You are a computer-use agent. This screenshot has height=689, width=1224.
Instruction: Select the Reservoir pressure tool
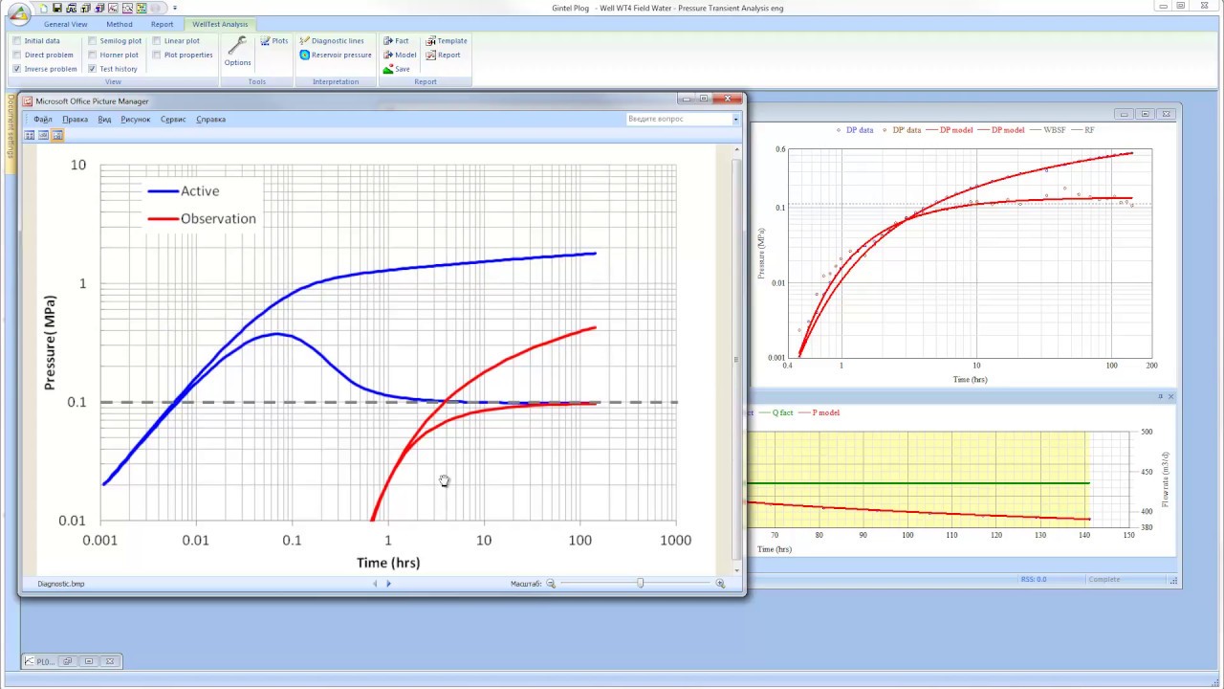pos(336,55)
